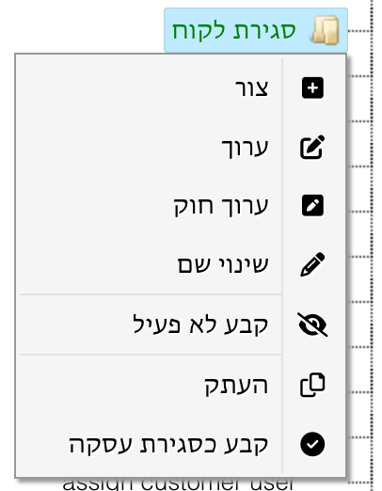Click the vertical dotted tree line at far right
This screenshot has width=382, height=491.
372,245
